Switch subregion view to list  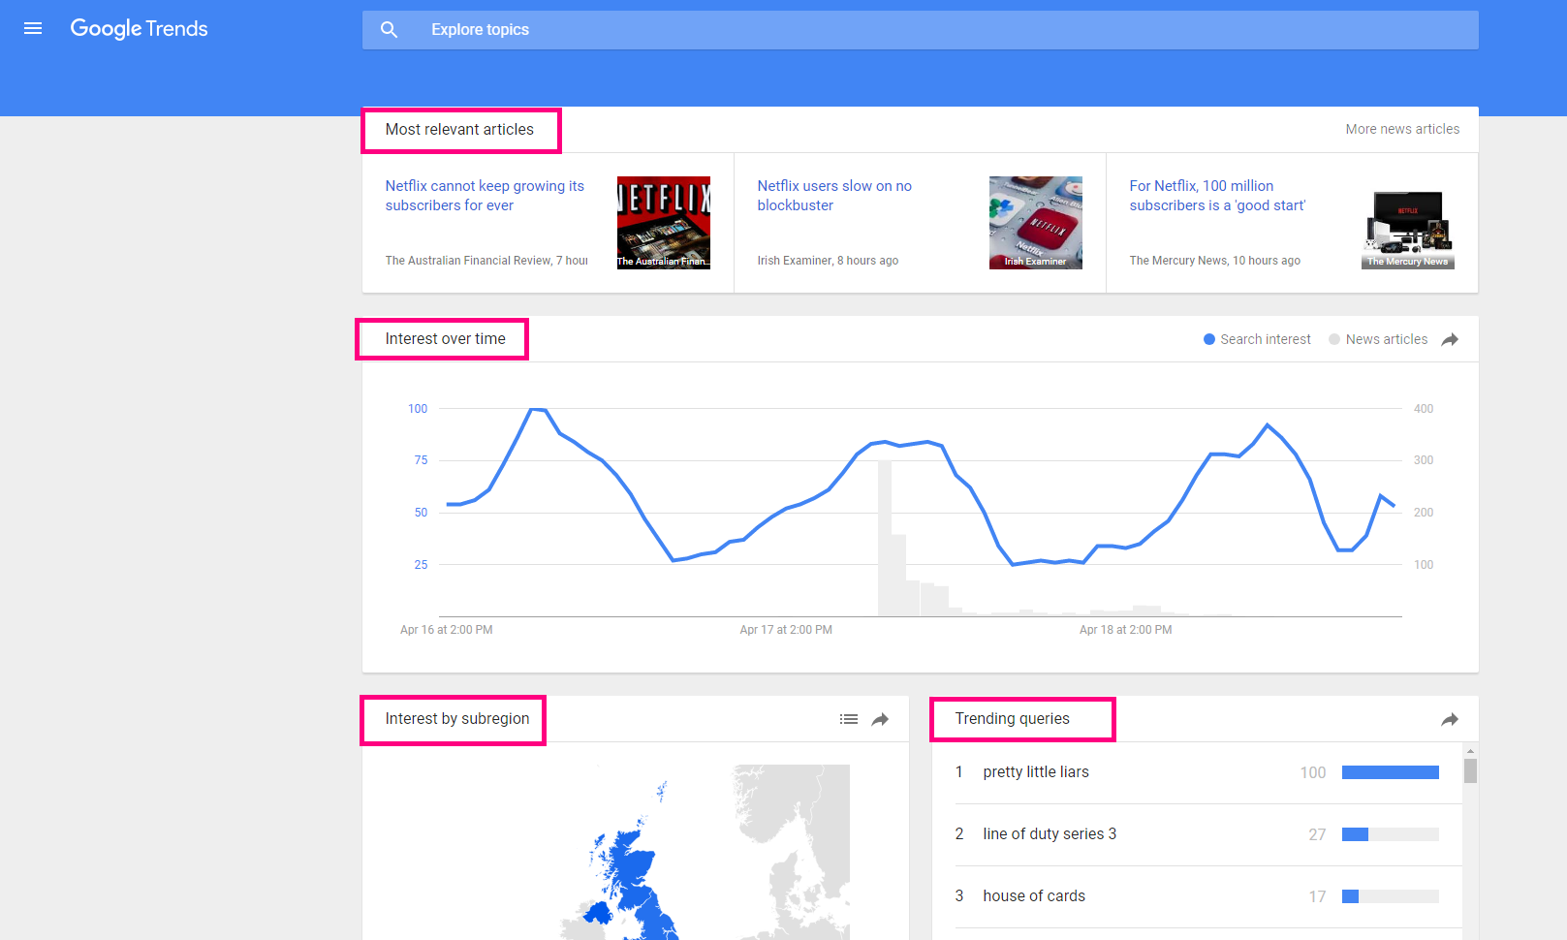click(849, 719)
